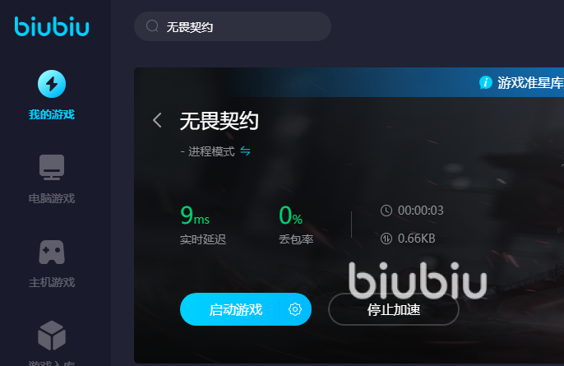Click the biubiu logo in sidebar
The image size is (564, 366).
tap(52, 26)
